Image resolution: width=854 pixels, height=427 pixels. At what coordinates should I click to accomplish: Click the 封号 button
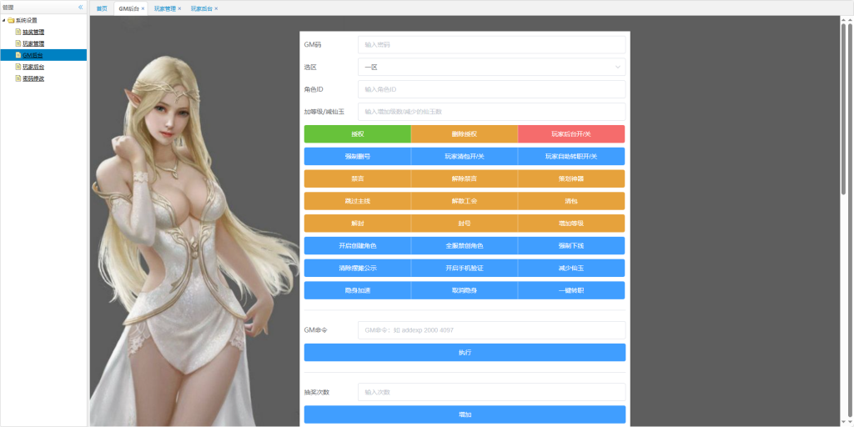464,224
